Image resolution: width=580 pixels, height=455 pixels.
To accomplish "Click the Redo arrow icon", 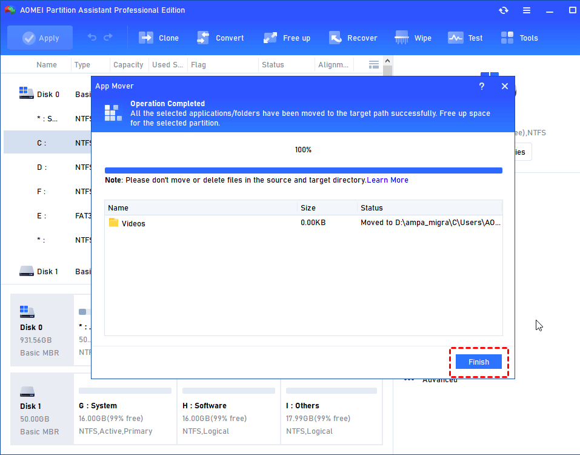I will [108, 38].
